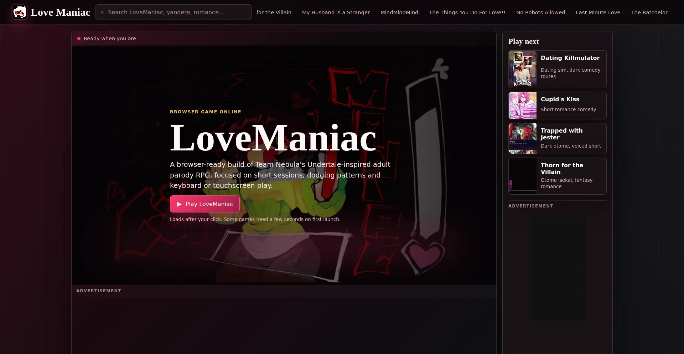Click the Love Maniac logo icon
Image resolution: width=684 pixels, height=354 pixels.
(19, 12)
